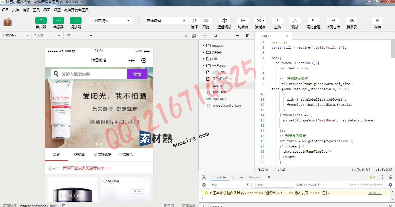The height and width of the screenshot is (207, 395).
Task: Switch to the Network tab
Action: tap(256, 177)
